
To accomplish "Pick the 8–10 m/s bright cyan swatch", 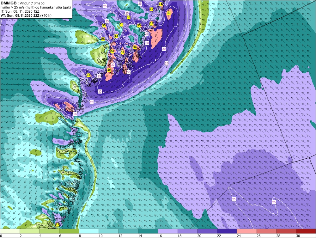I will pos(89,231).
